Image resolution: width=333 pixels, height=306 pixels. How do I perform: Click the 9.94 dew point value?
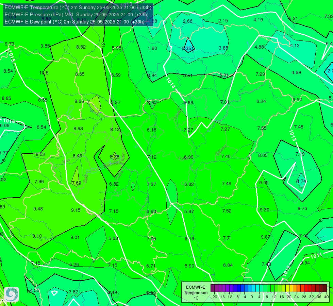click(x=305, y=263)
